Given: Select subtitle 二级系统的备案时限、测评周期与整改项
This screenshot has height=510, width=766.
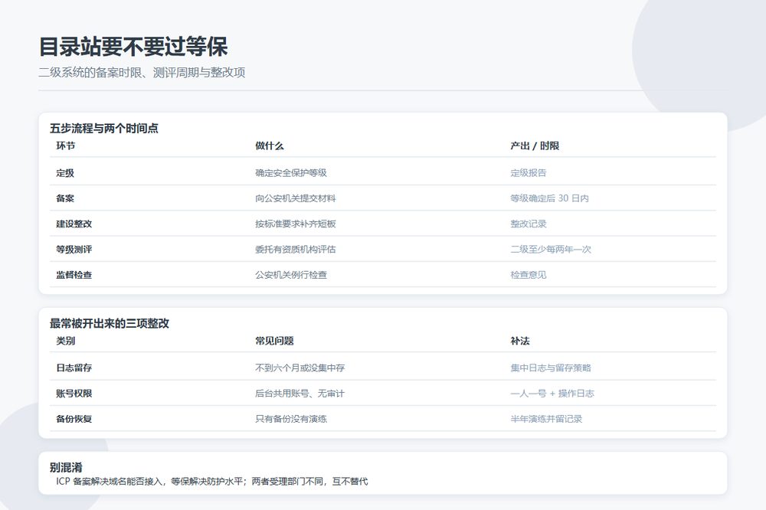Looking at the screenshot, I should coord(142,72).
